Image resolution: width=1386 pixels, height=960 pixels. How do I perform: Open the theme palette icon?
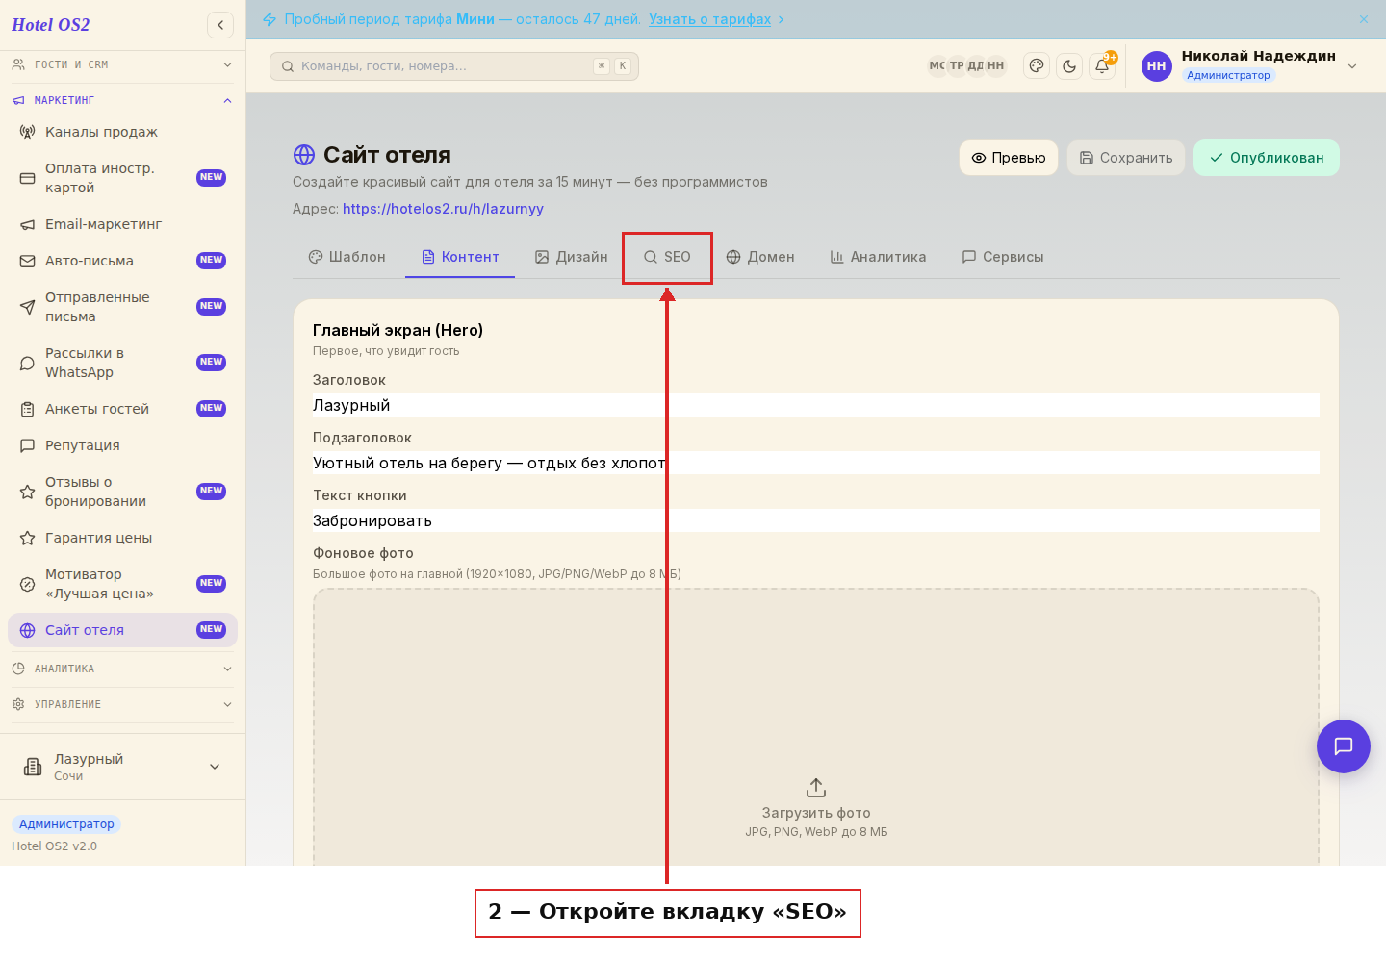click(1037, 65)
